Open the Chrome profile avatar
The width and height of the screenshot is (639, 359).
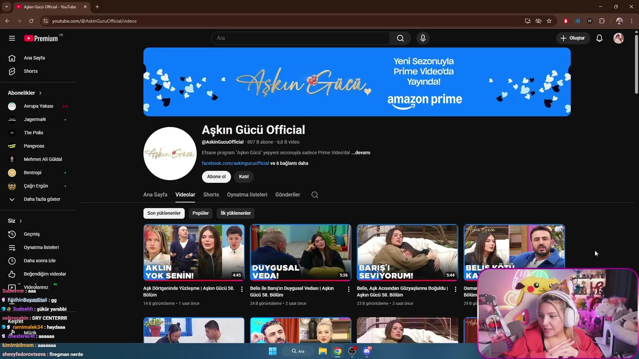tap(620, 21)
